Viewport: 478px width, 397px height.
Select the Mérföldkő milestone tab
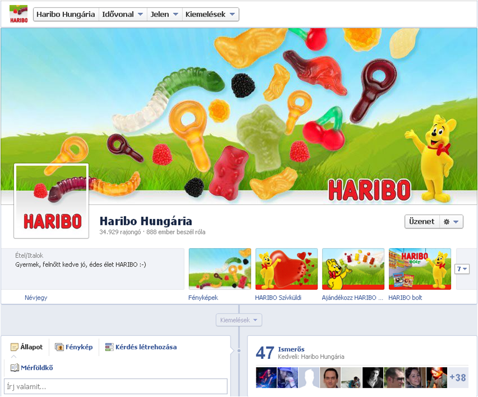(x=32, y=368)
